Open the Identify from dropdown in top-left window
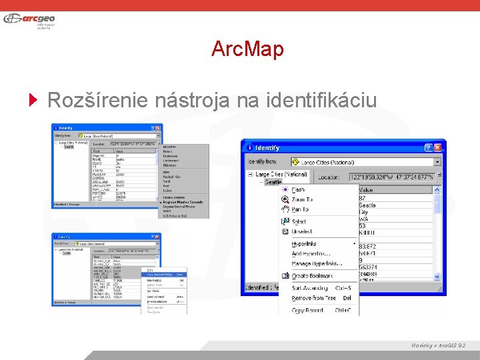480x360 pixels. (158, 135)
